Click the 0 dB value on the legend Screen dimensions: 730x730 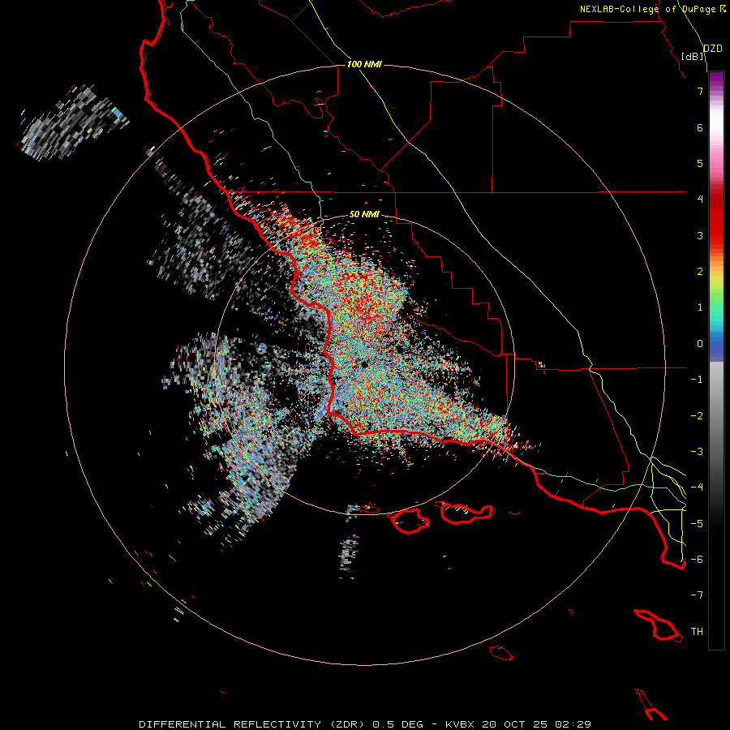click(x=700, y=344)
